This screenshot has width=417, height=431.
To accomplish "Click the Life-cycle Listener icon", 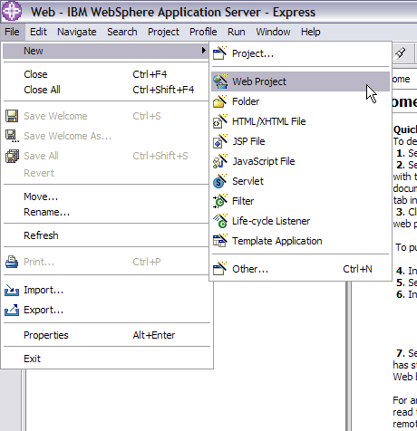I will point(219,221).
